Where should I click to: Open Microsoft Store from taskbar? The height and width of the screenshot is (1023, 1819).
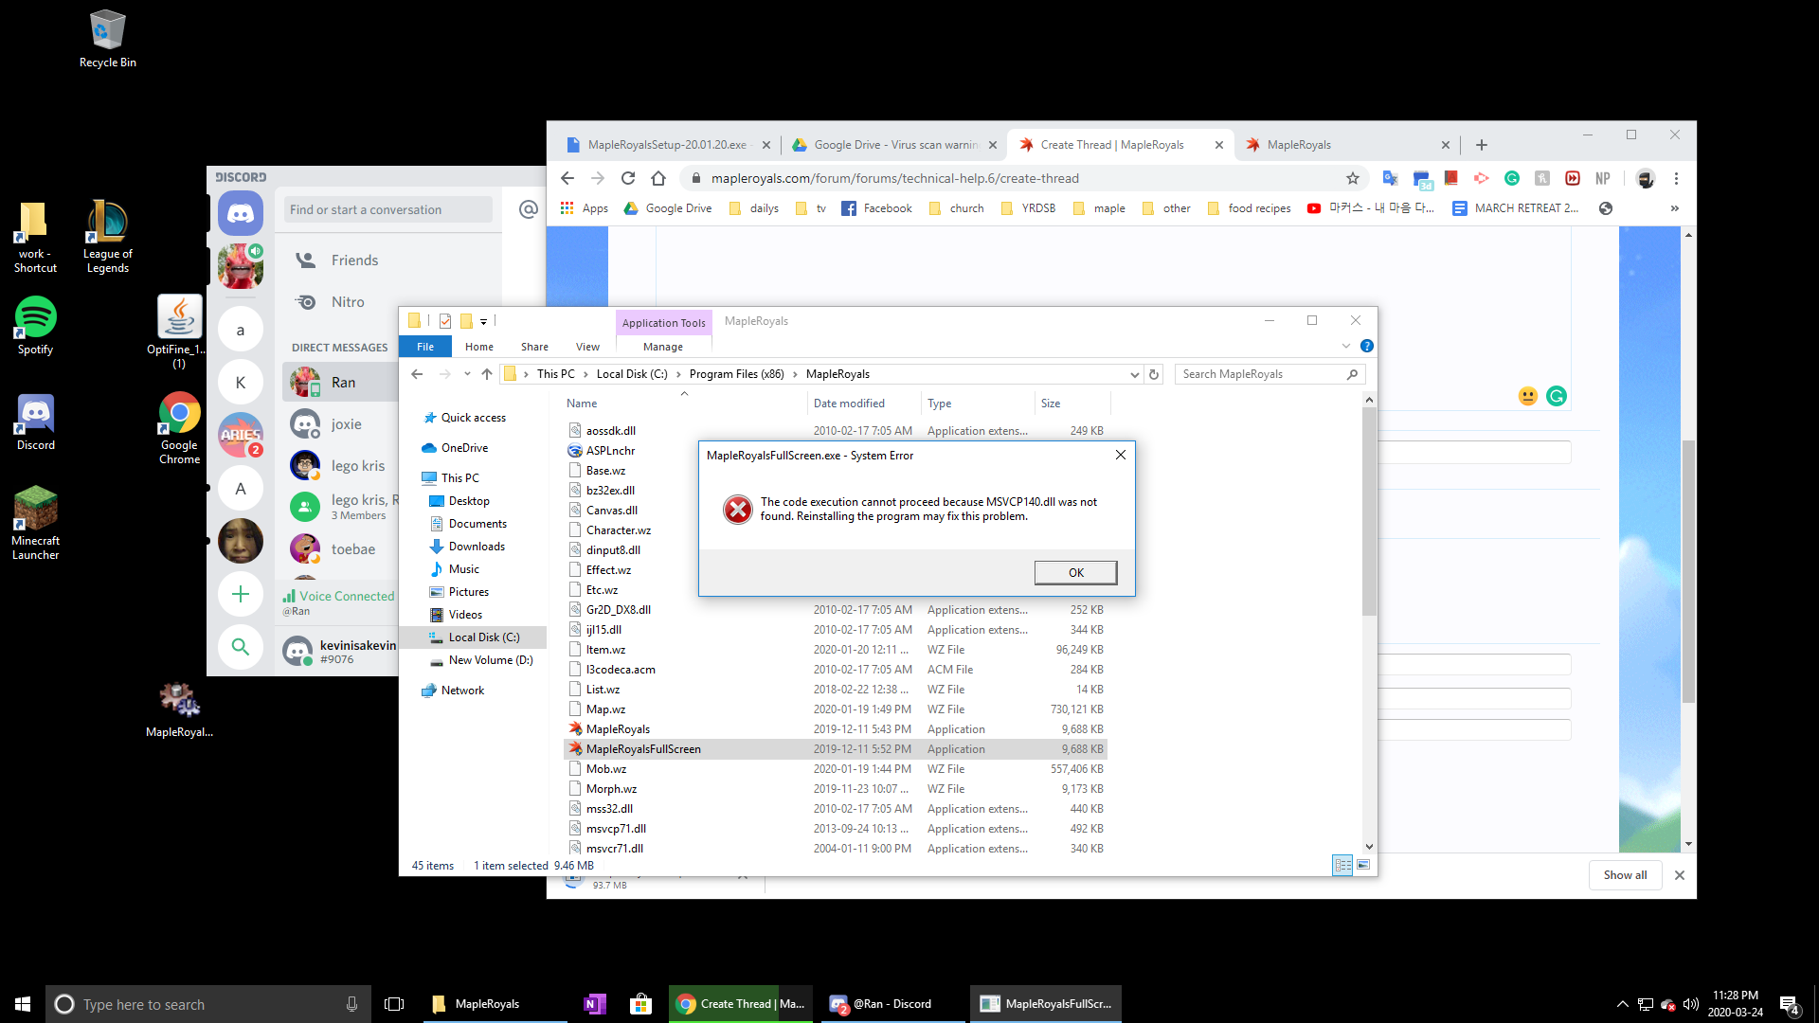coord(640,1004)
